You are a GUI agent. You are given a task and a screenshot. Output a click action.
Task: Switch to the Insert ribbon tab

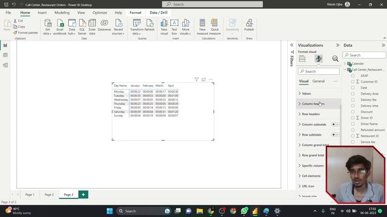[42, 13]
